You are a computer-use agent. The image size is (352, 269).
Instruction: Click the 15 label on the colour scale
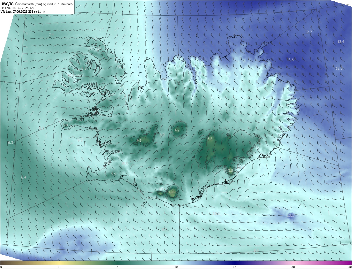235,267
